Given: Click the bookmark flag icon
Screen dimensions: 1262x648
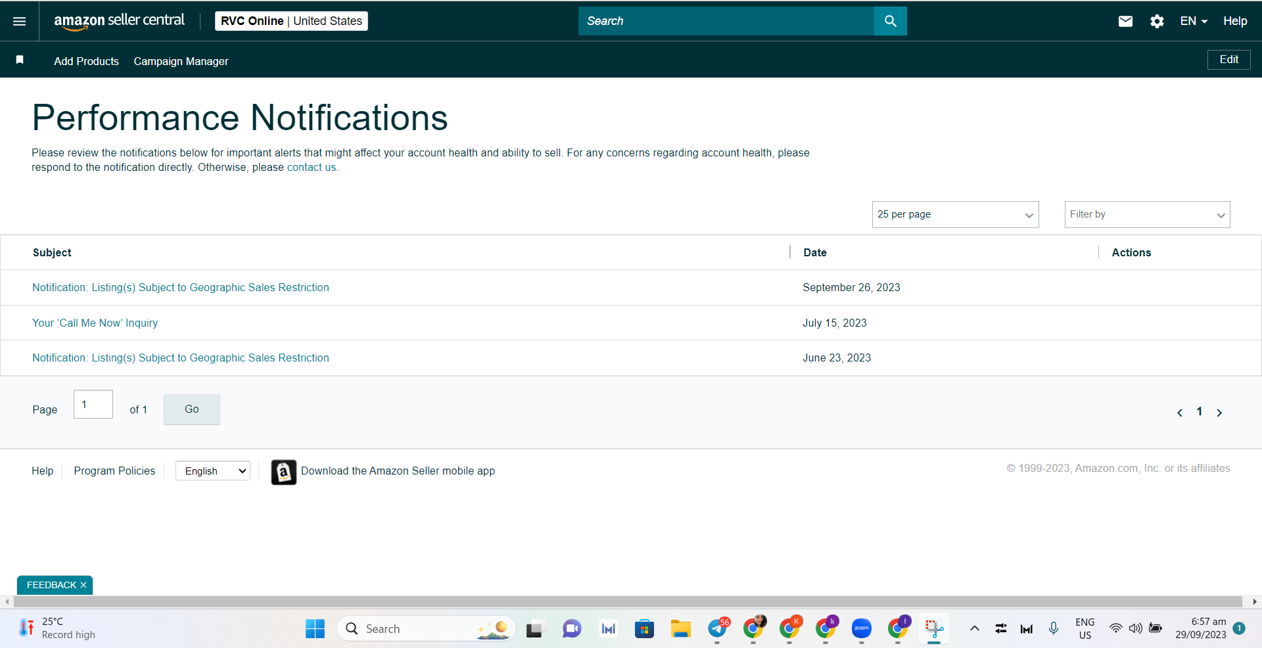Looking at the screenshot, I should click(20, 60).
